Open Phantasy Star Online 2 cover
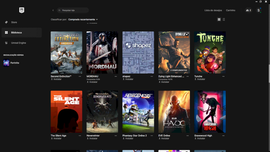Screen dimensions: 270x152 [x=138, y=112]
